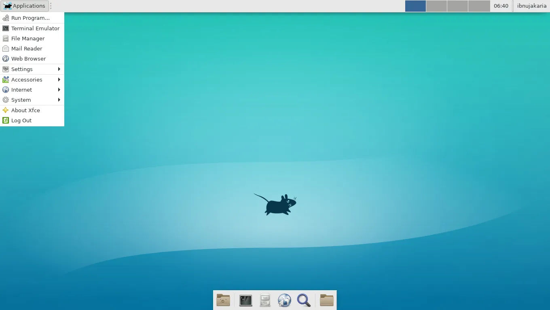Launch Terminal Emulator from the Applications menu
Viewport: 550px width, 310px height.
tap(32, 28)
